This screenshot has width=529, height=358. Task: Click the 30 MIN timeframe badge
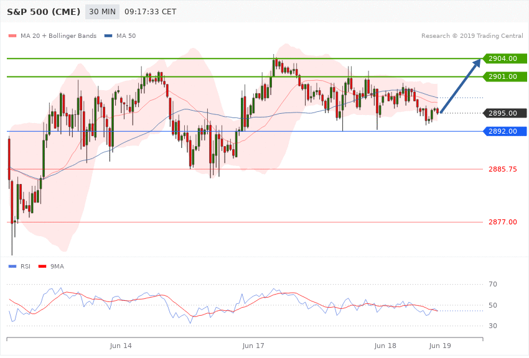tap(102, 12)
